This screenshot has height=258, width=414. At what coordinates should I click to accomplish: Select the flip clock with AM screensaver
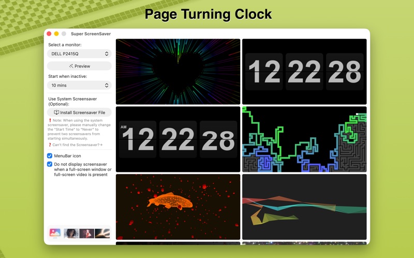click(x=178, y=139)
